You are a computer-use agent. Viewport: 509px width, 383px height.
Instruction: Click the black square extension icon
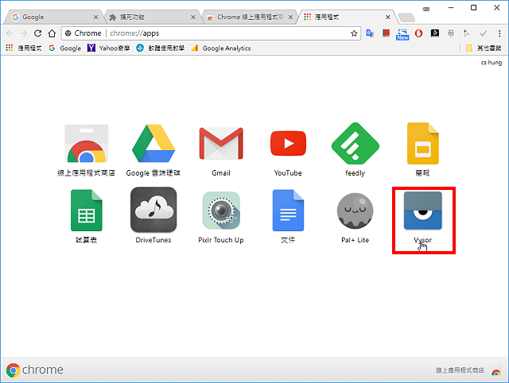point(435,33)
